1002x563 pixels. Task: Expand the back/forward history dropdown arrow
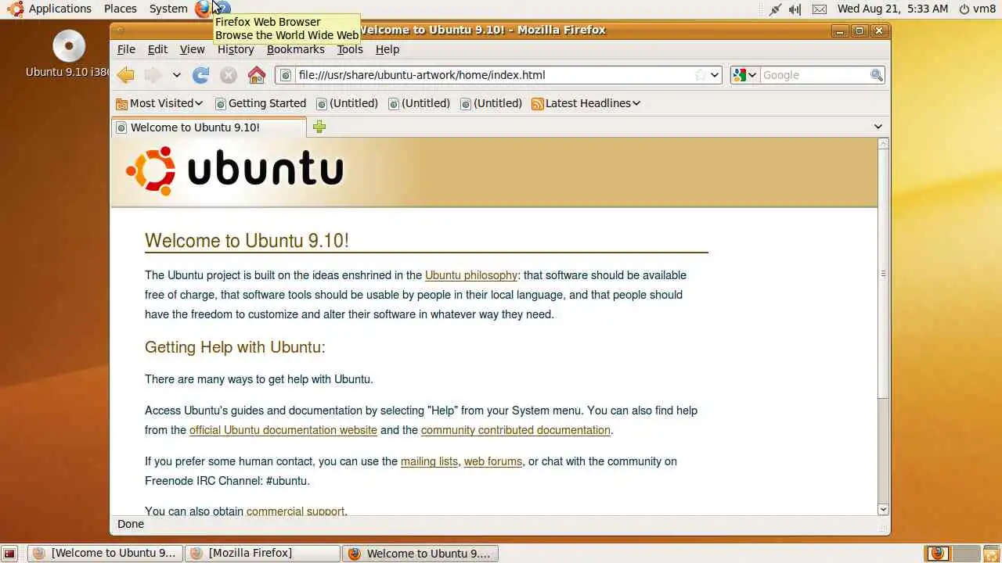pos(177,75)
